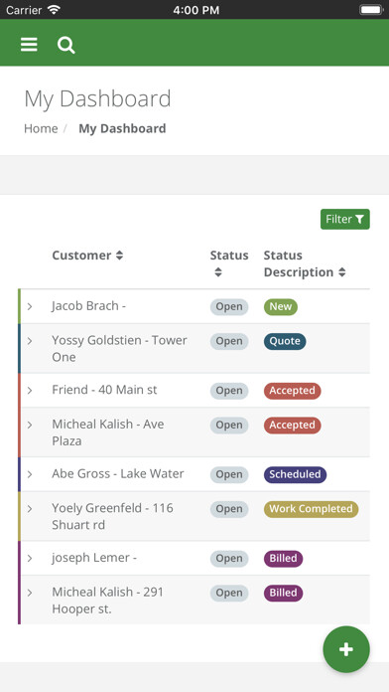Expand the Jacob Brach row
Viewport: 389px width, 692px height.
[x=30, y=306]
